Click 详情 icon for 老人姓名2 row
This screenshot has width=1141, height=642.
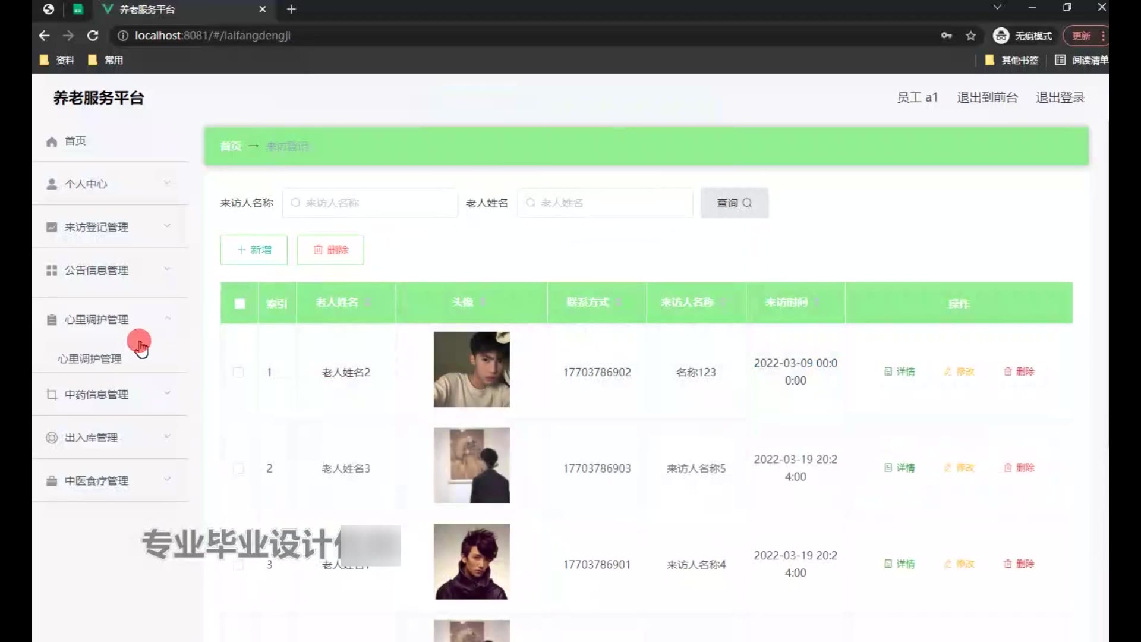click(x=888, y=372)
